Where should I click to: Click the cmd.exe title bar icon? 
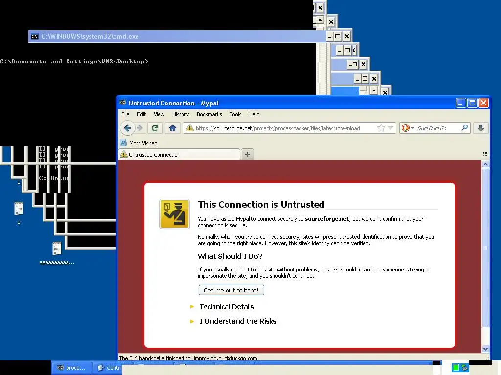coord(35,36)
